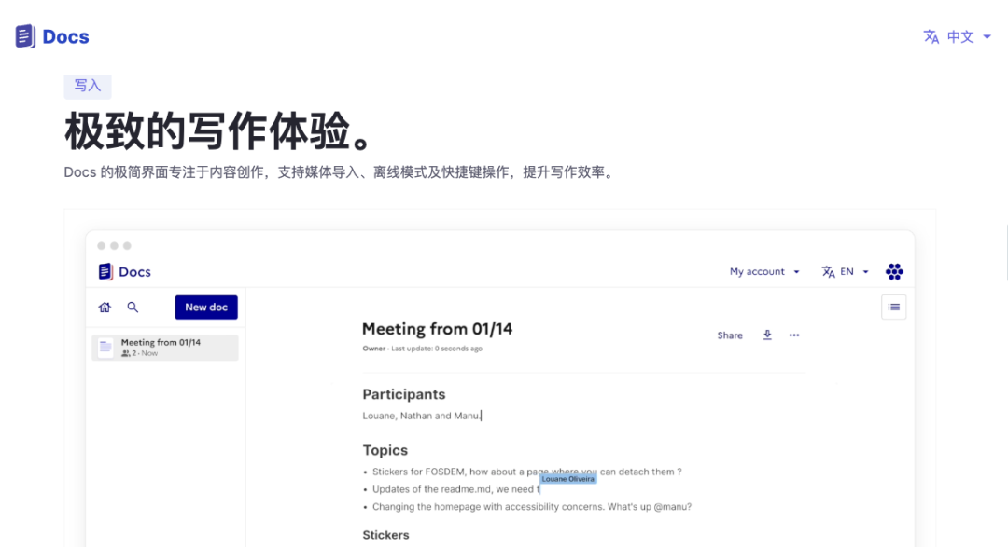Image resolution: width=1008 pixels, height=547 pixels.
Task: Expand the EN language selector
Action: coord(854,272)
